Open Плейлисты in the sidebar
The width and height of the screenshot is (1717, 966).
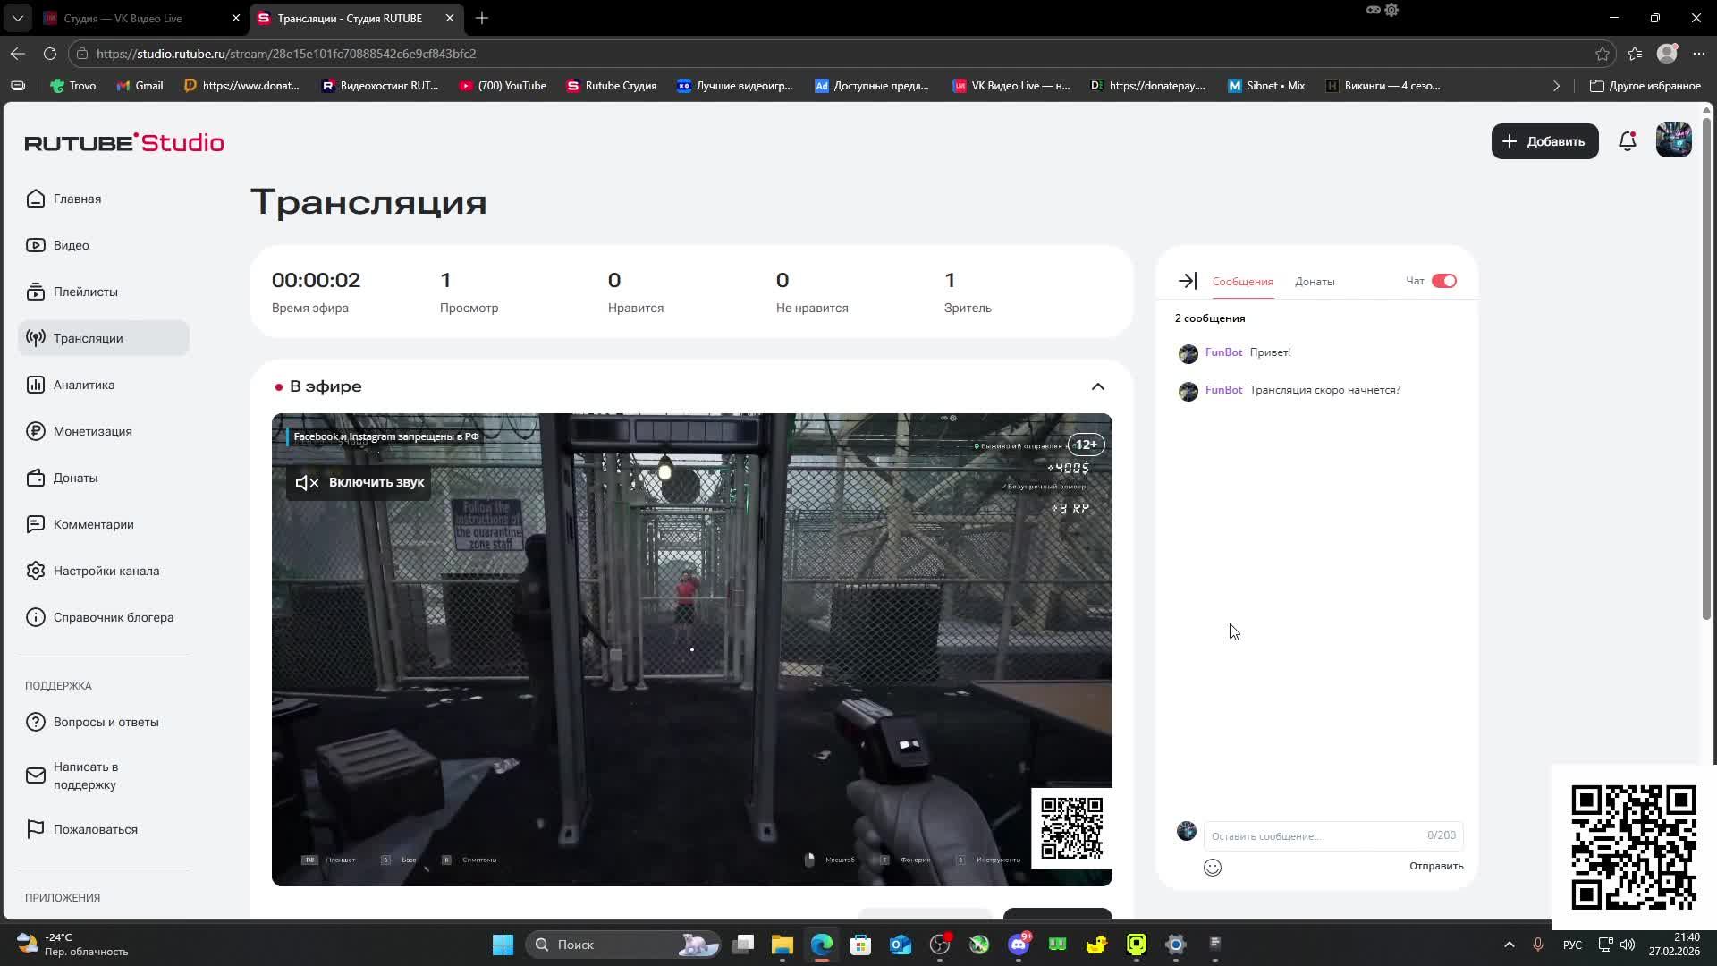click(x=85, y=292)
